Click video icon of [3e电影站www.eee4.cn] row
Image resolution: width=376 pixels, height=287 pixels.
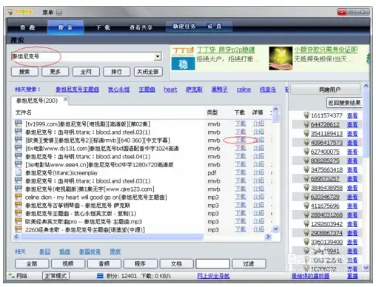point(19,164)
